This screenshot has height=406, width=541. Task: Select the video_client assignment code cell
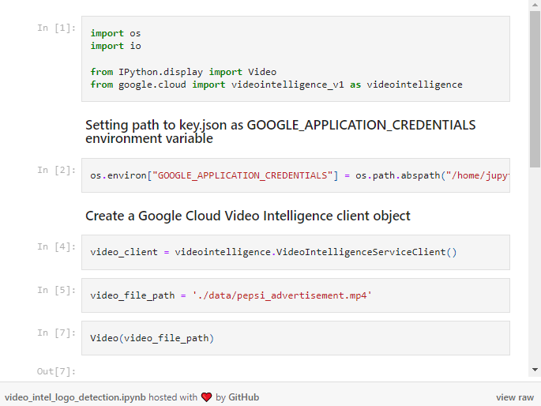pos(295,252)
